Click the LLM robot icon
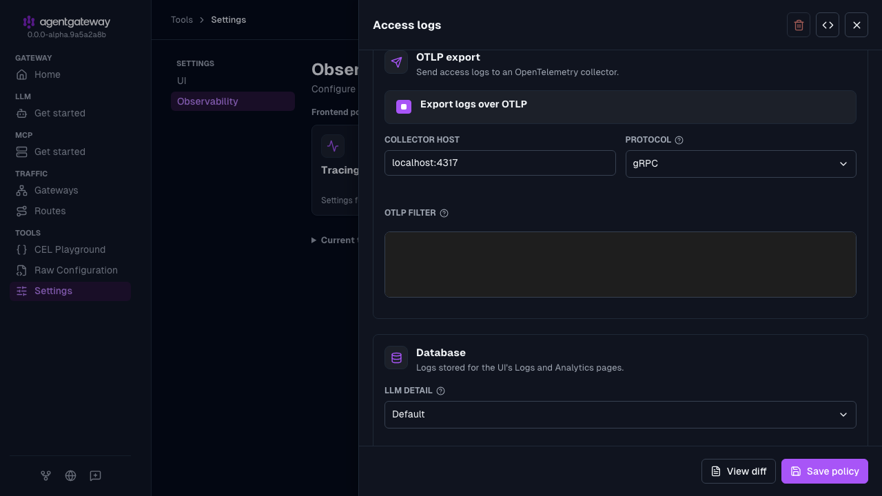The width and height of the screenshot is (882, 496). [22, 113]
